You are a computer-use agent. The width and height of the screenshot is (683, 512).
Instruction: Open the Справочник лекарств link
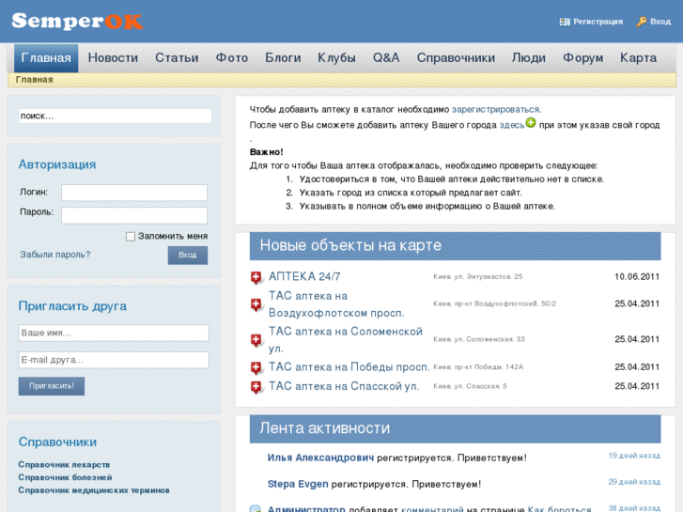(x=64, y=465)
